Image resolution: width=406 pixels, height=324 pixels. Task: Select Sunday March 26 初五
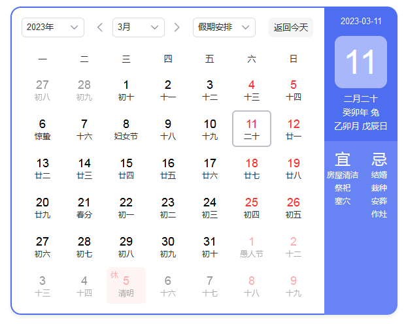[294, 208]
